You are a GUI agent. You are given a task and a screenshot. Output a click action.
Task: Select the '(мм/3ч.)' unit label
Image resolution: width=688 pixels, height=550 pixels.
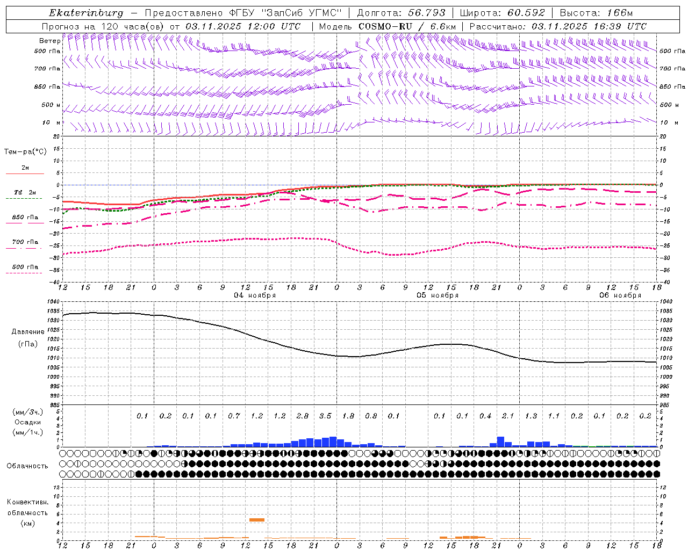[x=27, y=412]
